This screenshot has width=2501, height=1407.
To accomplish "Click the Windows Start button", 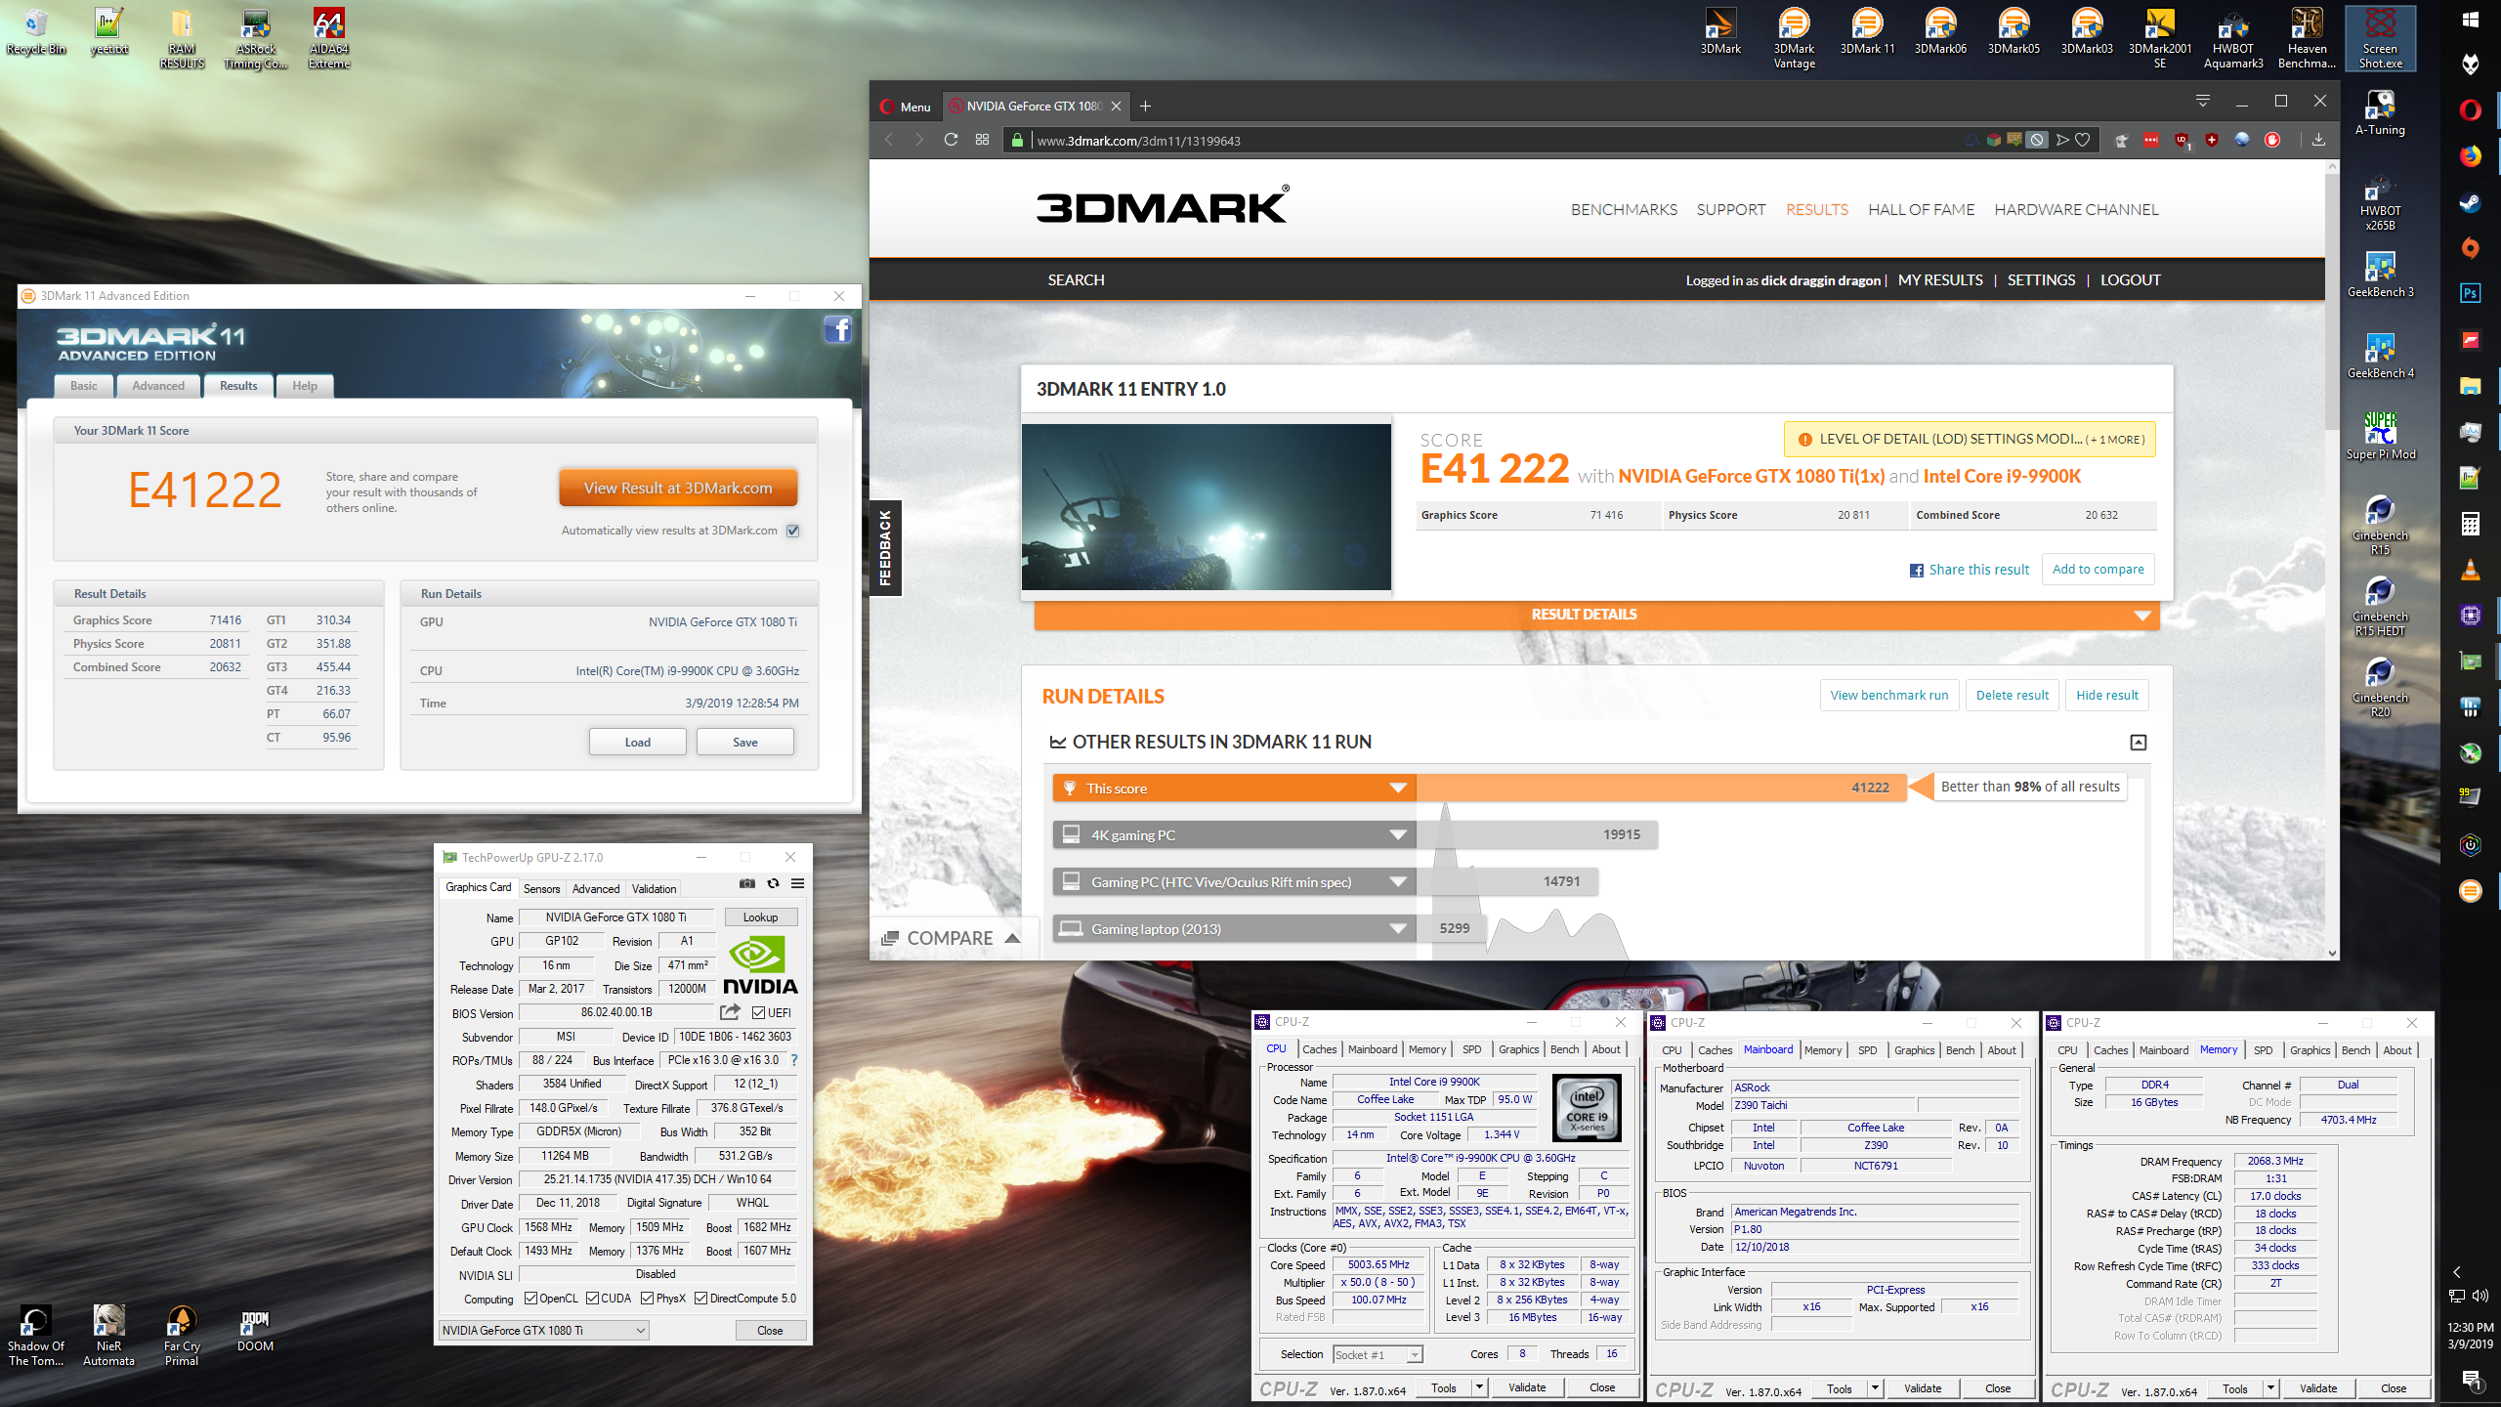I will pyautogui.click(x=2470, y=20).
